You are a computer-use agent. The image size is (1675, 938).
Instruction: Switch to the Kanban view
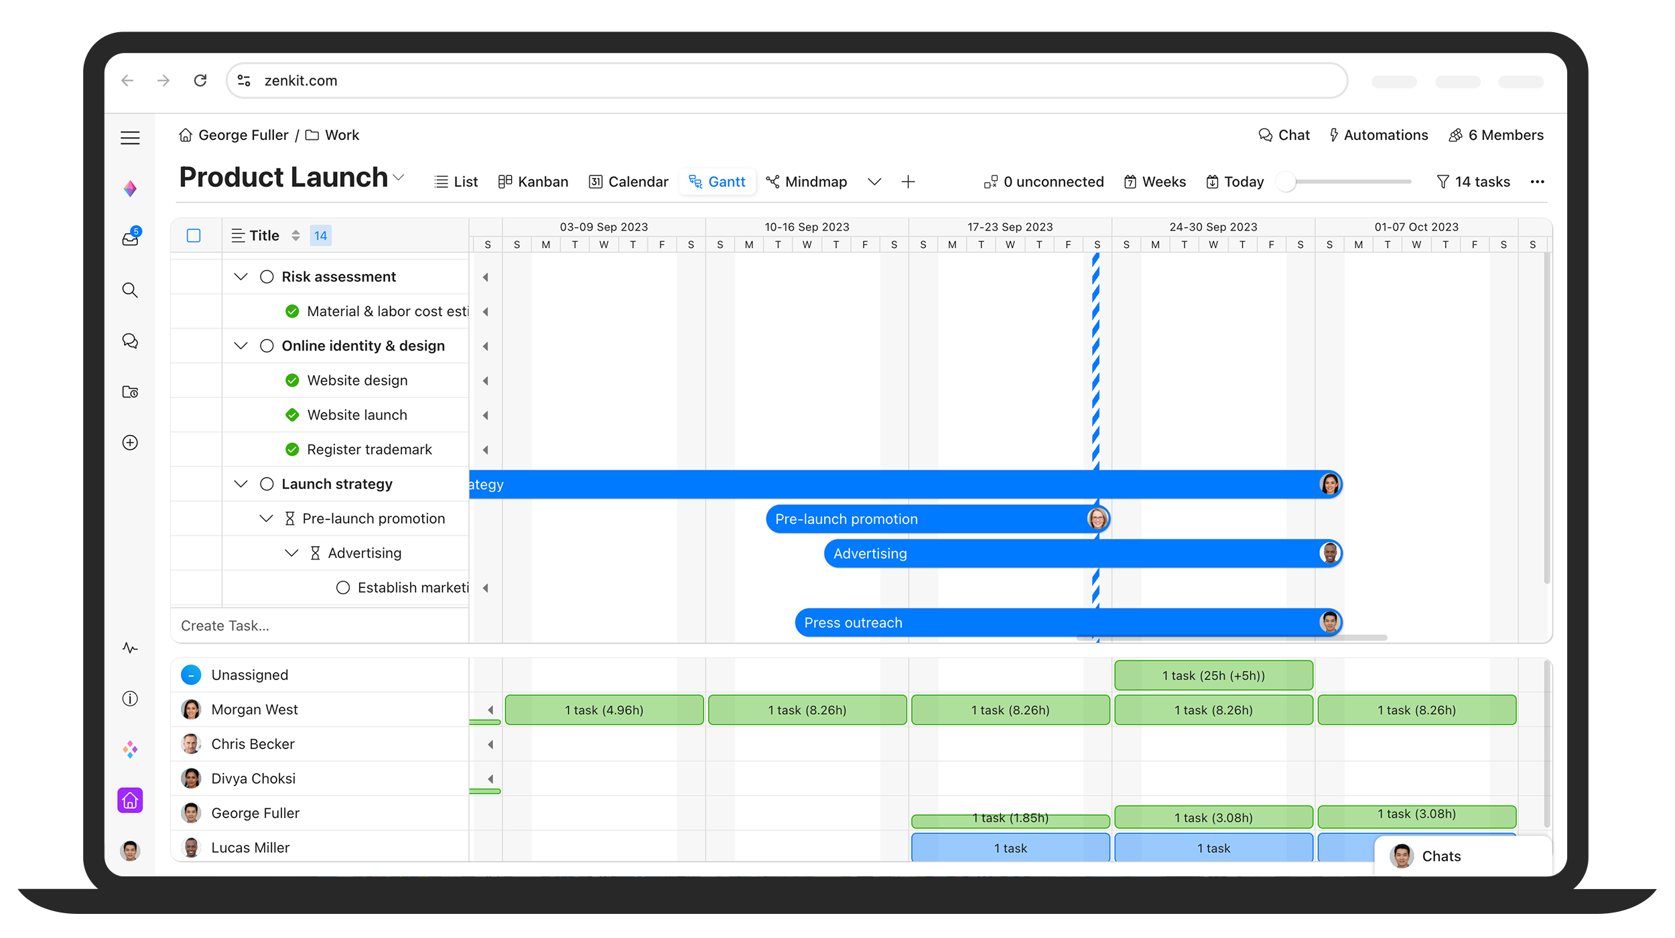click(x=533, y=182)
